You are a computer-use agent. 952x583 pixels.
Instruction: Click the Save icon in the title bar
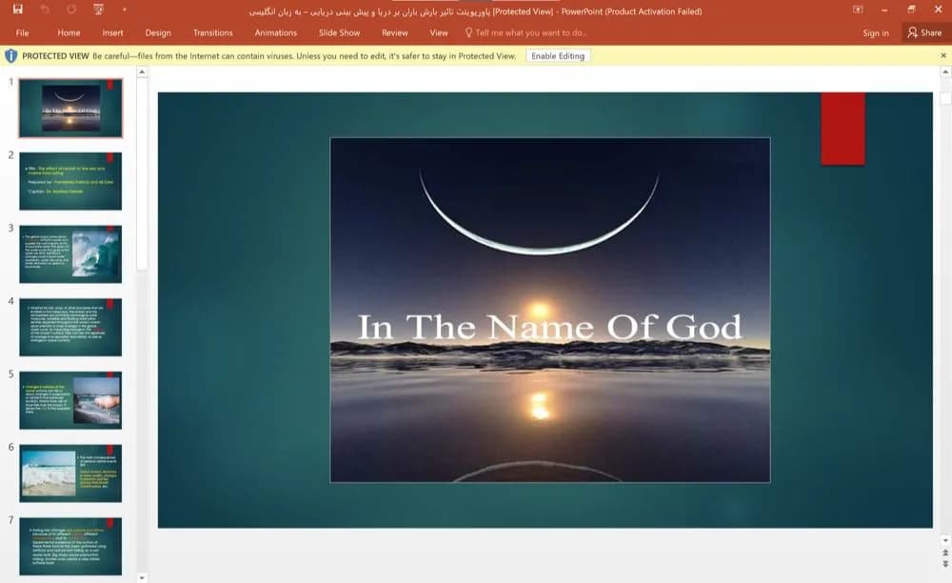[17, 10]
